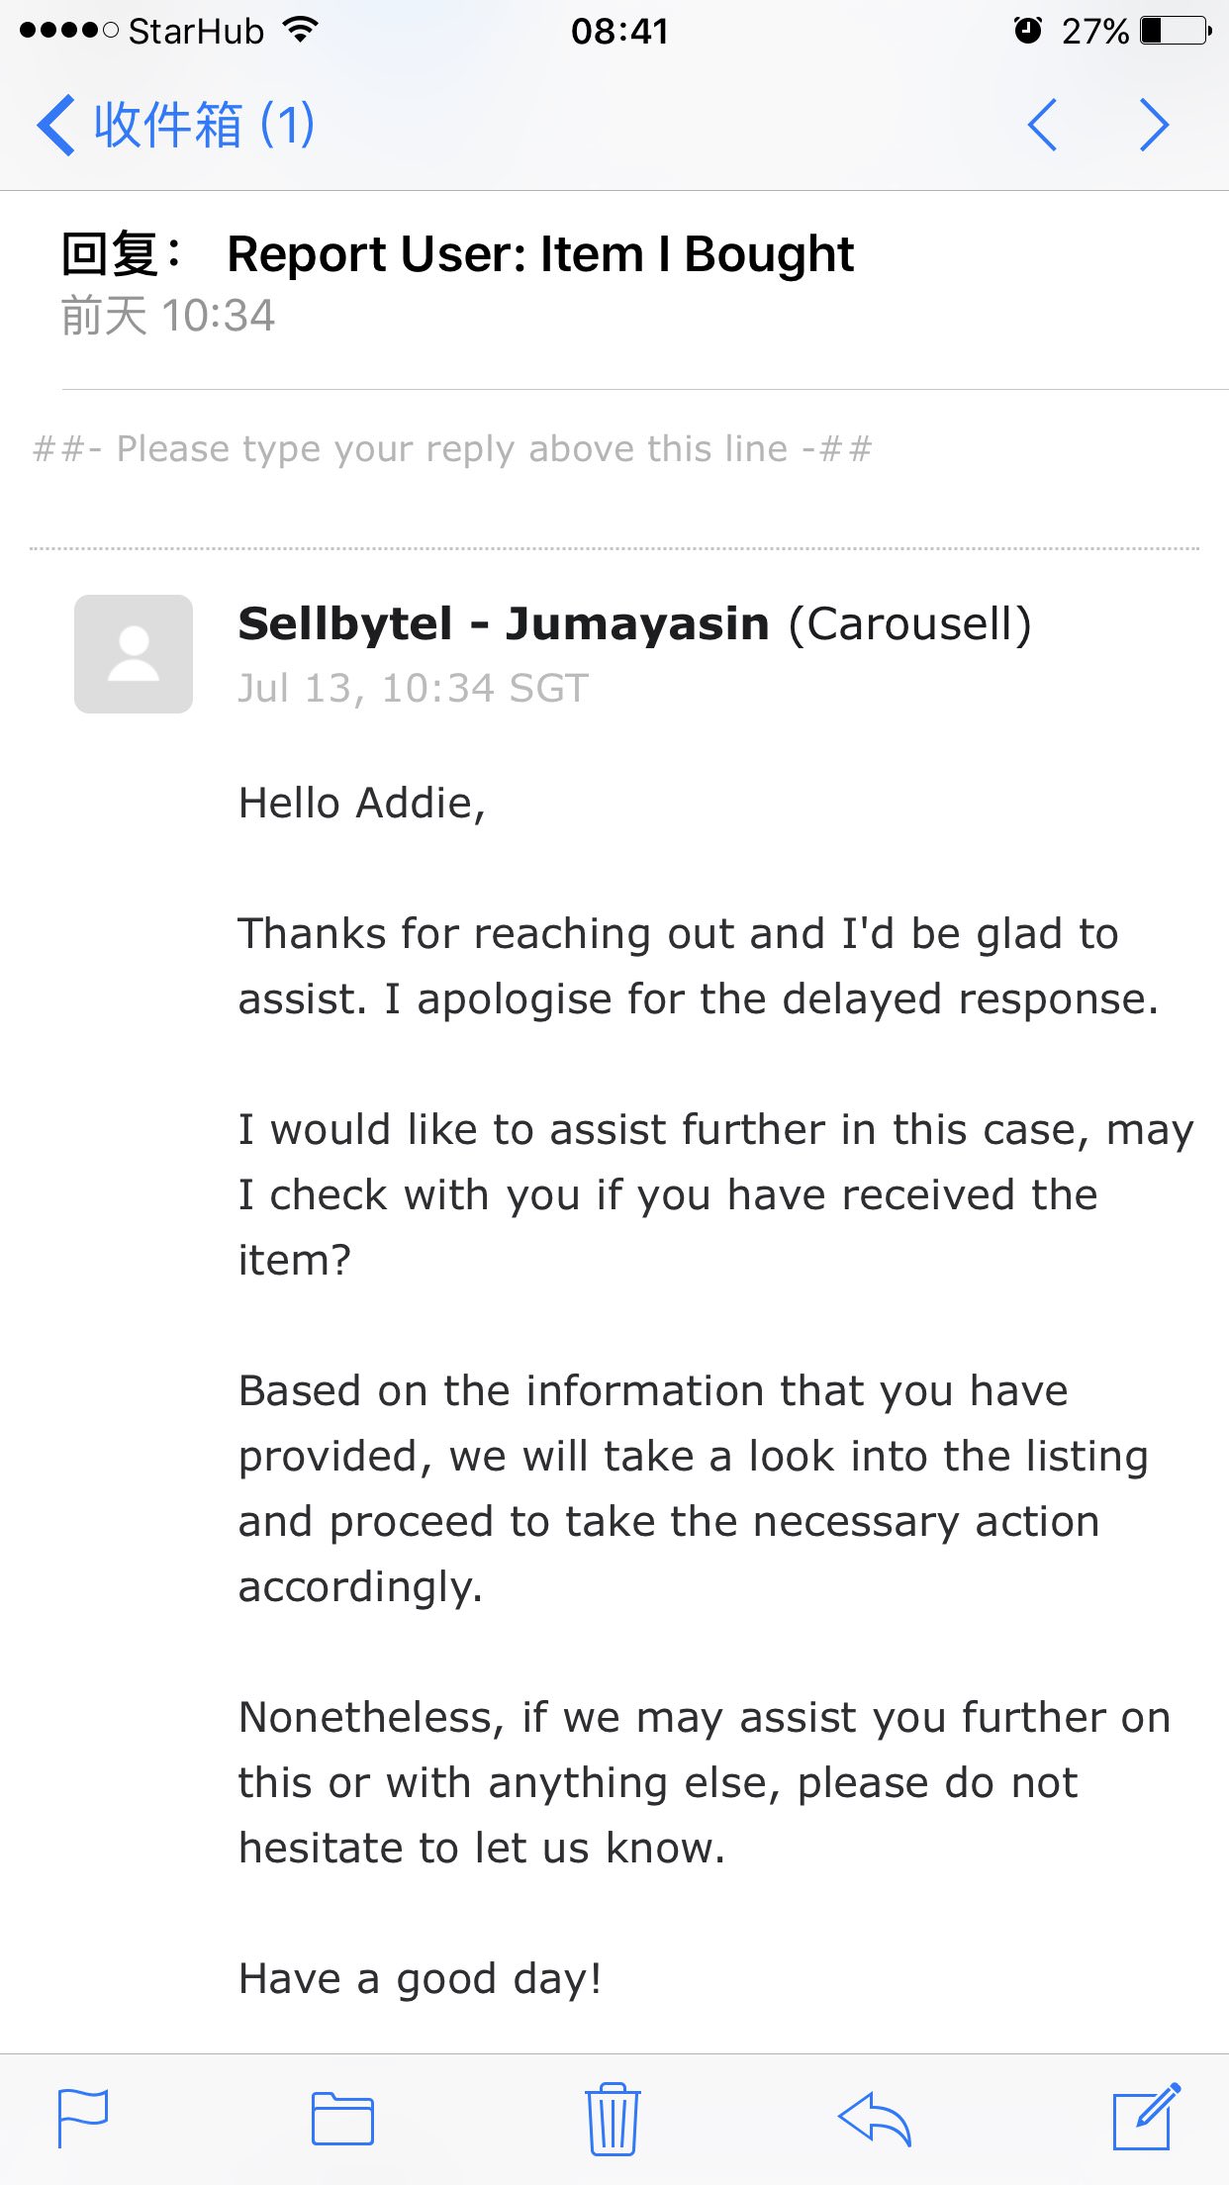Flag this email message
Image resolution: width=1229 pixels, height=2185 pixels.
(x=83, y=2118)
